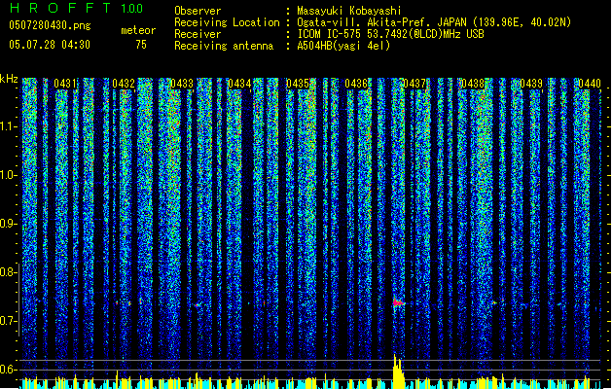Click the meteor count 75
The width and height of the screenshot is (612, 389).
click(x=141, y=45)
